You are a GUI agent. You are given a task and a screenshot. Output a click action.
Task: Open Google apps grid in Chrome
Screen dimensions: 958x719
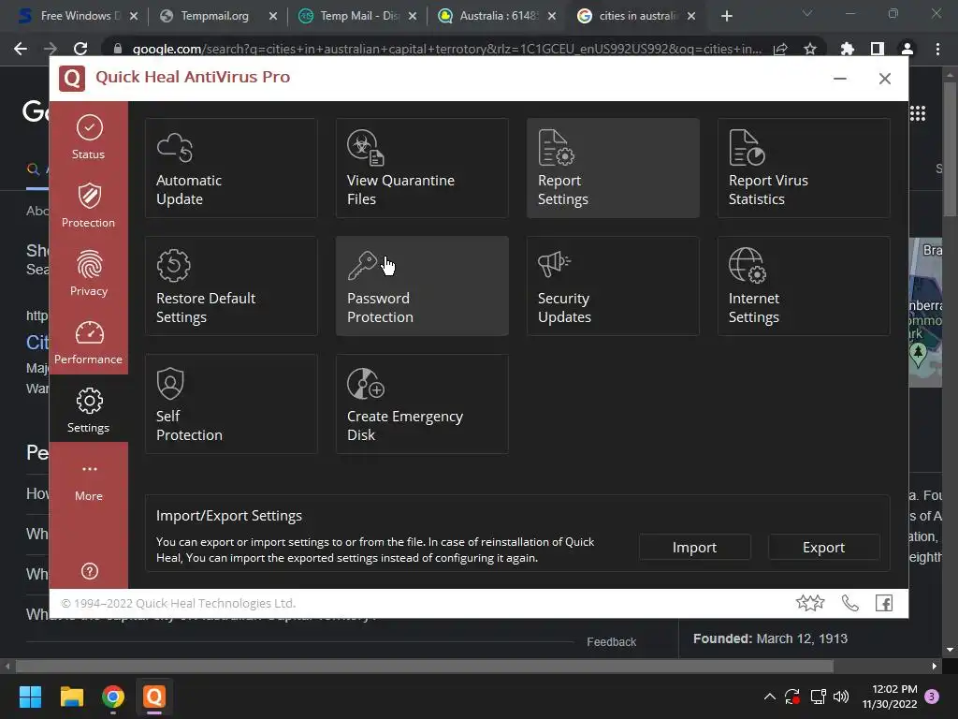coord(918,113)
